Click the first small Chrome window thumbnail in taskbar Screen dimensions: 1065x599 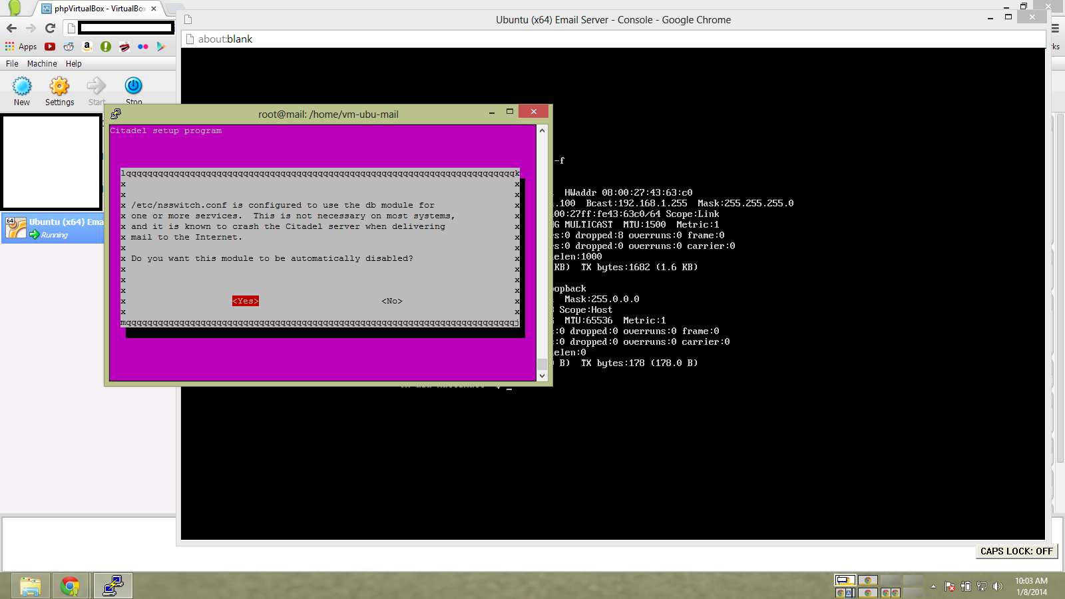(x=845, y=580)
